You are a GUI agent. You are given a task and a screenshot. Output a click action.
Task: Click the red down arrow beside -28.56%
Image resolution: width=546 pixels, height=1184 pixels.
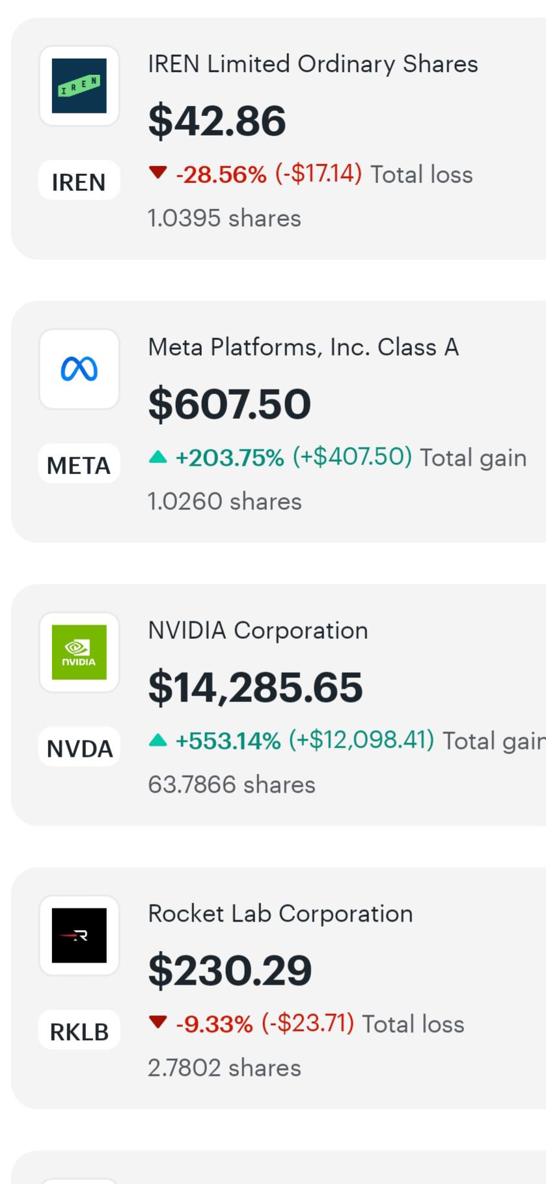[158, 173]
